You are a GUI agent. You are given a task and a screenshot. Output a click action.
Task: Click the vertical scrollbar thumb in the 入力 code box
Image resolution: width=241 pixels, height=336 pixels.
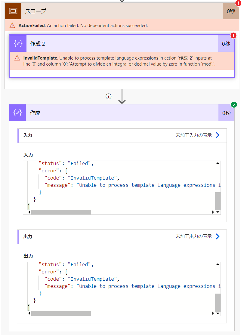(x=218, y=201)
